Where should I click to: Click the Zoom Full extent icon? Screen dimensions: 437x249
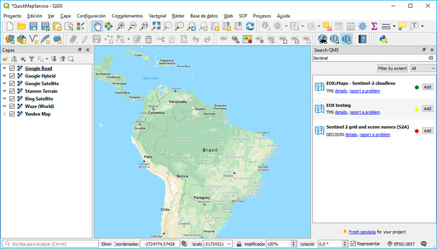156,27
